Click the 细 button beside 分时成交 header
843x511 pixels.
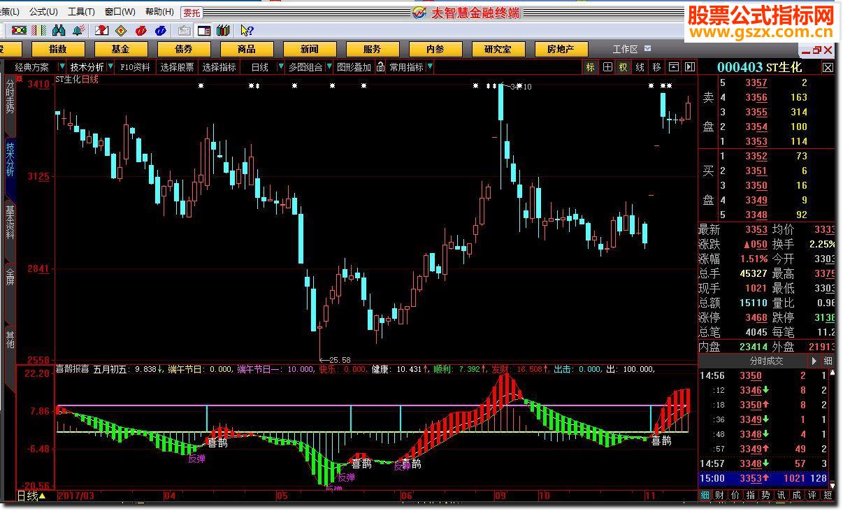[x=828, y=361]
